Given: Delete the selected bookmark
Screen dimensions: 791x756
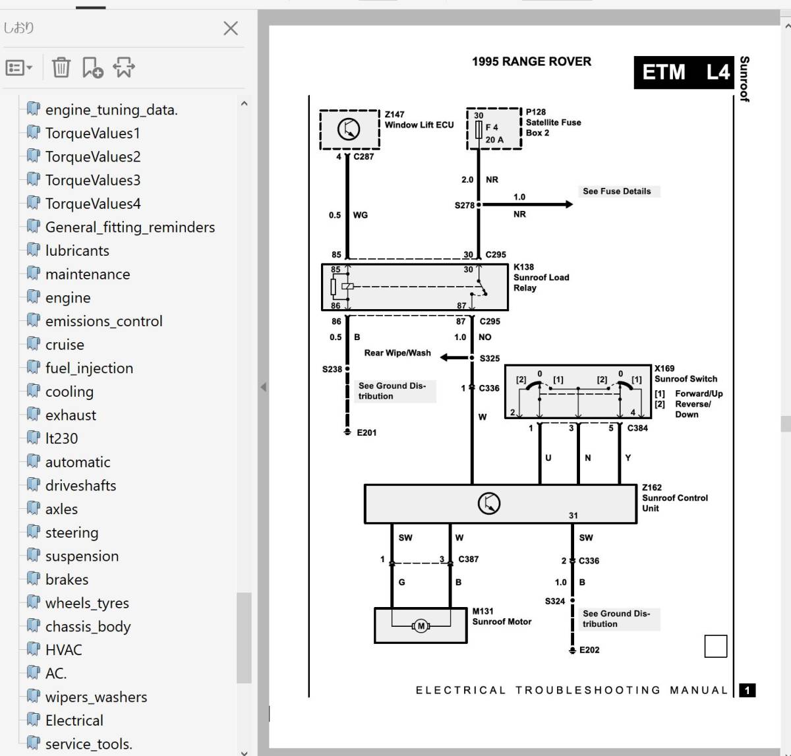Looking at the screenshot, I should click(x=61, y=67).
